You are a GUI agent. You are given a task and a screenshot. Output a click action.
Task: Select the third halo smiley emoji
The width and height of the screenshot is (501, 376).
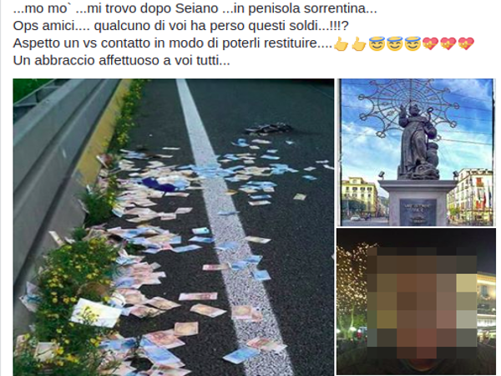pos(412,43)
